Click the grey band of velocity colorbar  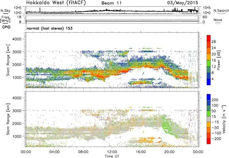click(209, 119)
